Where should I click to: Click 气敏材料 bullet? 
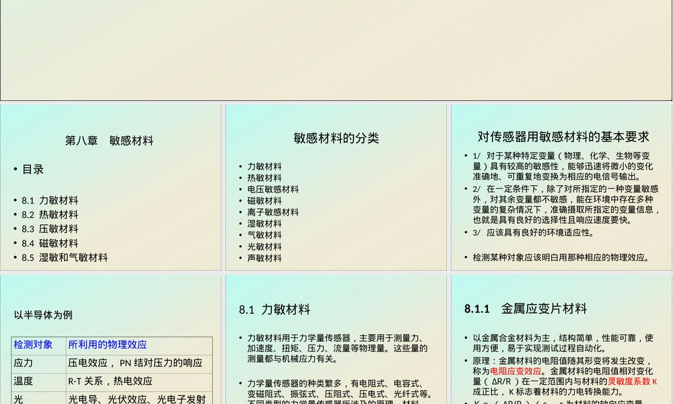(264, 235)
